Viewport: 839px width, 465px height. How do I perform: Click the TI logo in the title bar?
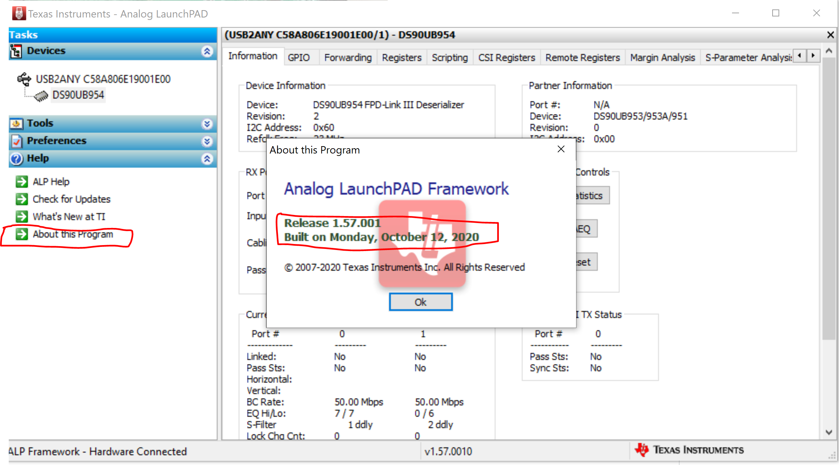(19, 13)
